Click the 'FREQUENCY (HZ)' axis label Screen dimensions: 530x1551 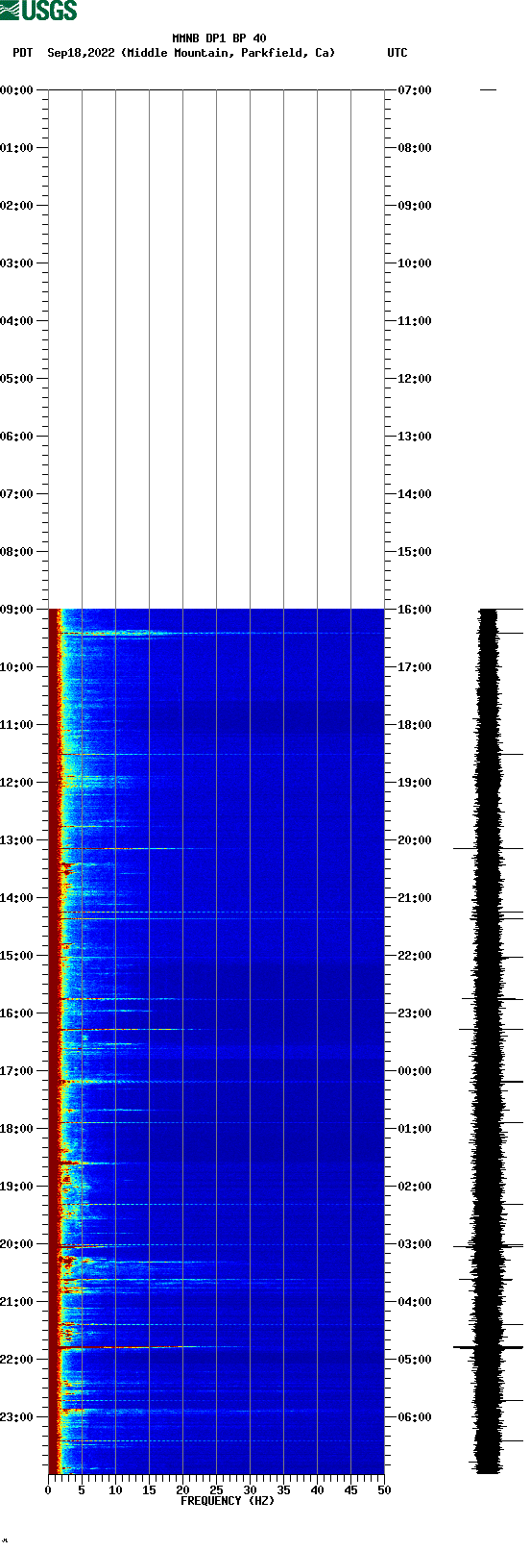(228, 1501)
